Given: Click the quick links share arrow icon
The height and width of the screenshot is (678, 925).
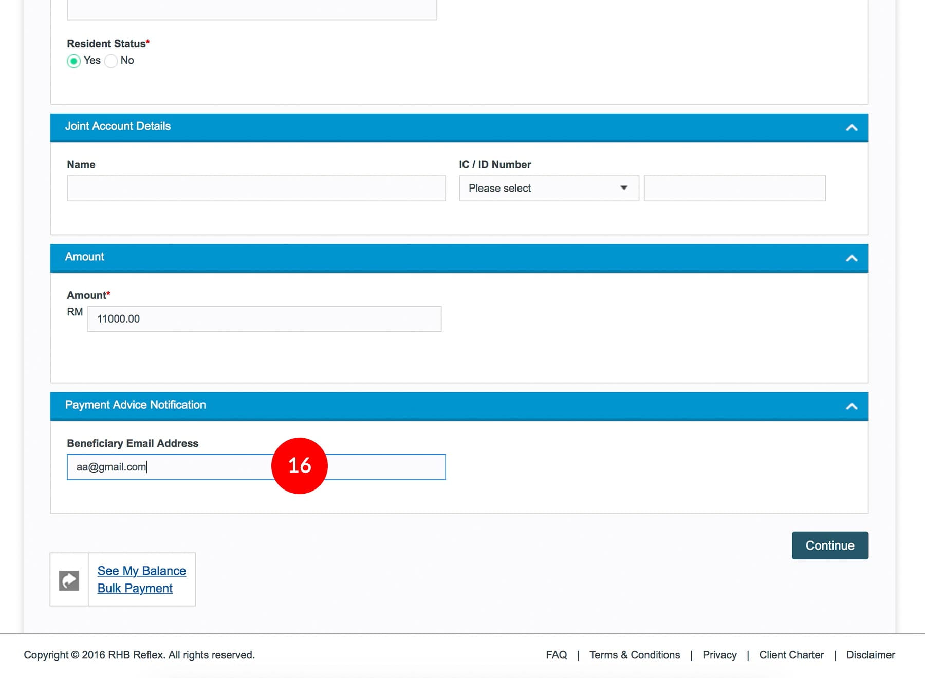Looking at the screenshot, I should (x=69, y=580).
